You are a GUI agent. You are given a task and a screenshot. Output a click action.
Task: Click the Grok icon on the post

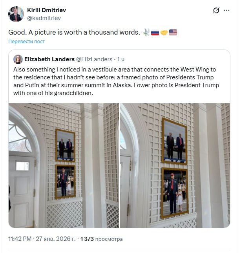216,11
